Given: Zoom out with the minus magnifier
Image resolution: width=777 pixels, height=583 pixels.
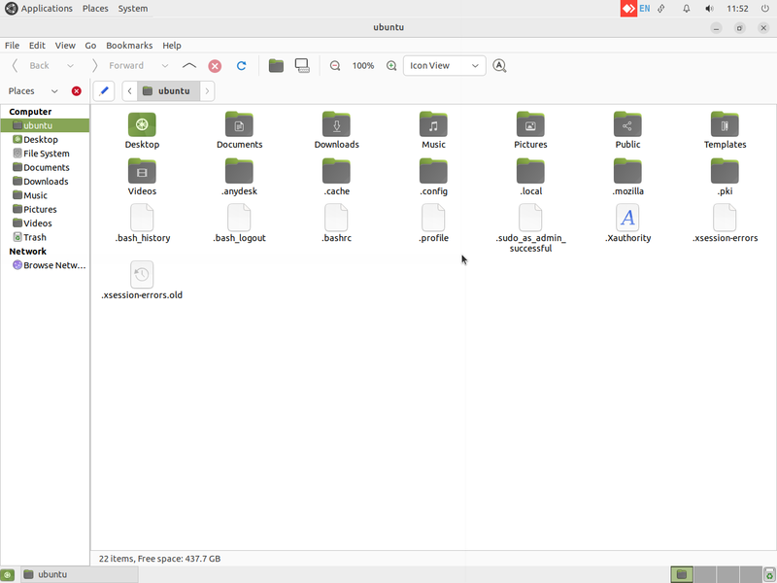Looking at the screenshot, I should coord(335,66).
